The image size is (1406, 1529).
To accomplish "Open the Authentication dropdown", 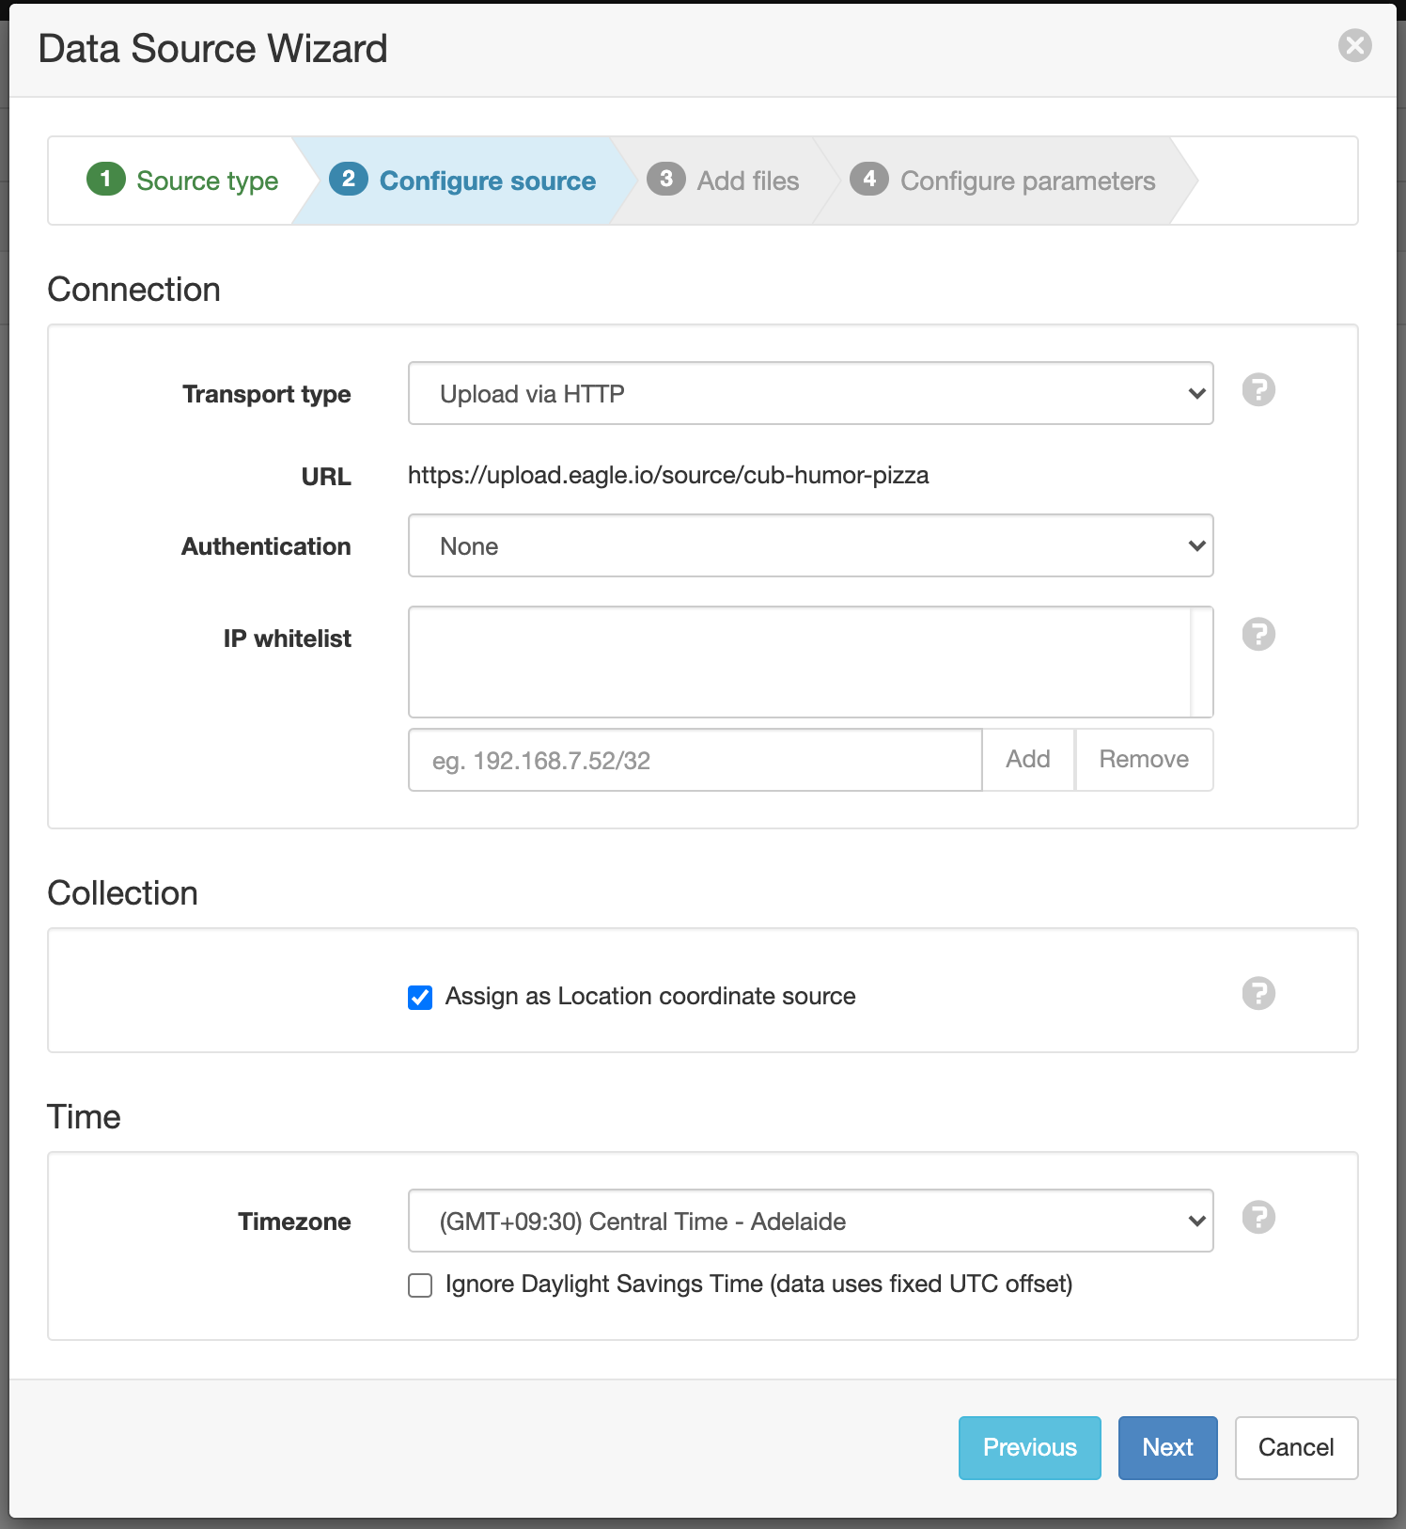I will point(810,545).
